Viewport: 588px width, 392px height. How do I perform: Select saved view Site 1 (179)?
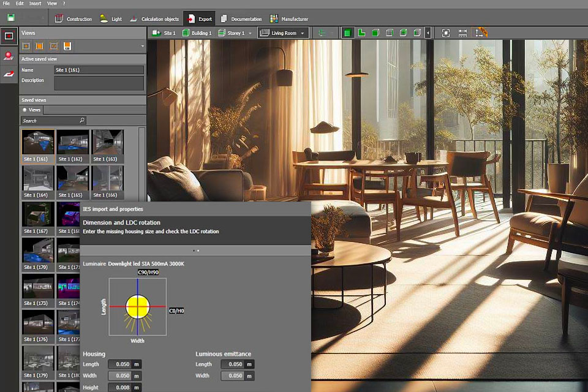pos(38,363)
